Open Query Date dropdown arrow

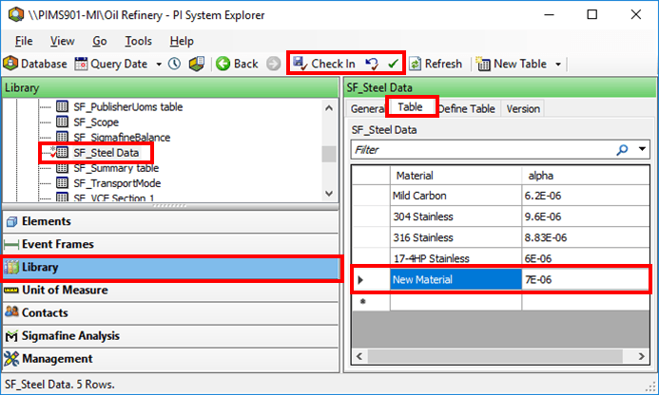click(x=159, y=65)
